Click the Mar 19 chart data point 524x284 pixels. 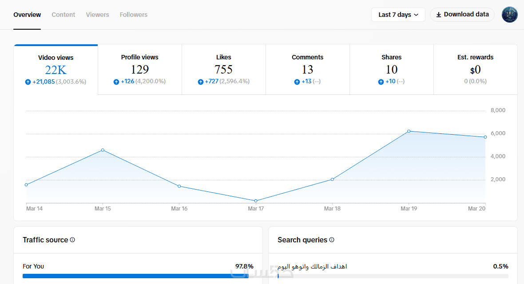409,131
